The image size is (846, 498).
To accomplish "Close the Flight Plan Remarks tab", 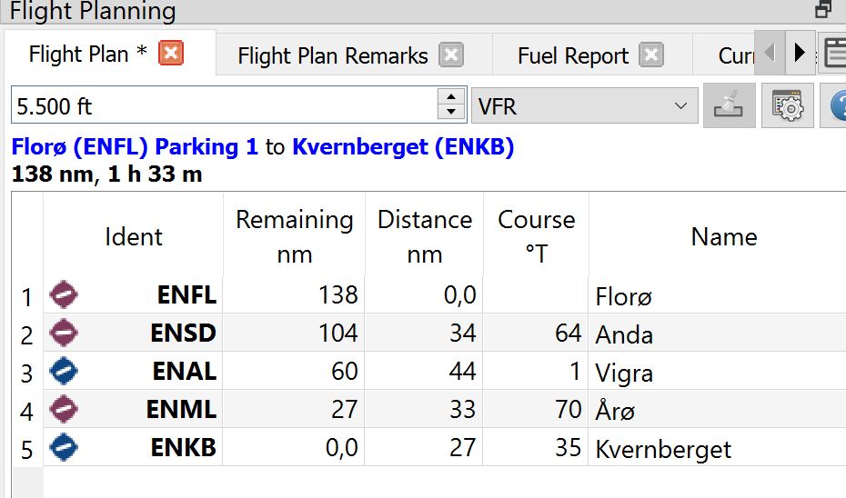I will click(x=451, y=55).
